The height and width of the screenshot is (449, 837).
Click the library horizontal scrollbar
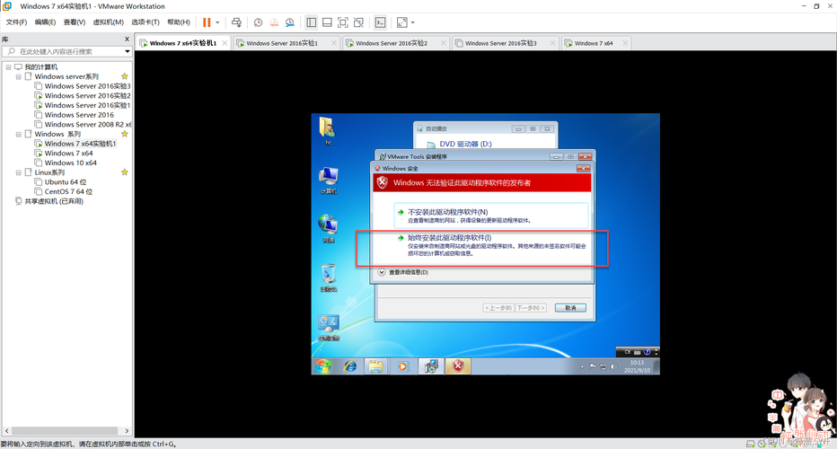pos(65,430)
